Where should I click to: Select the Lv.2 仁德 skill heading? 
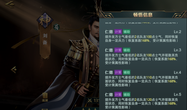[x=109, y=32]
